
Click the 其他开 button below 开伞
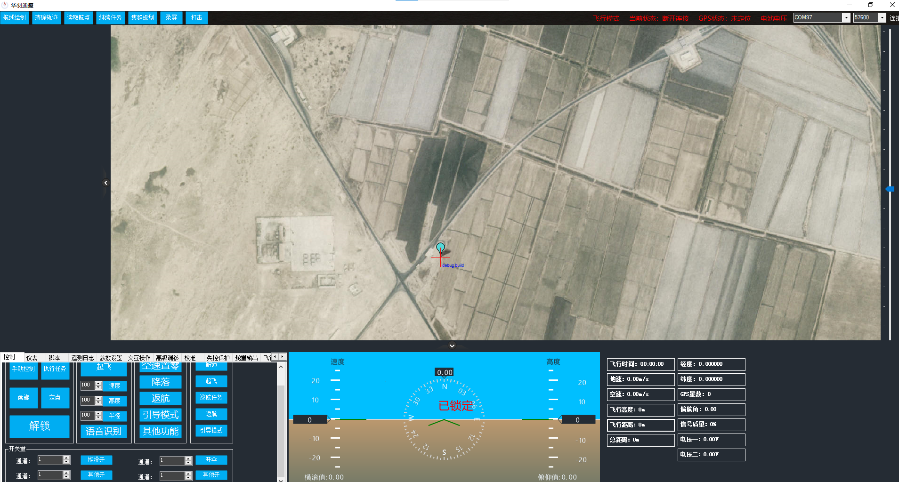[x=211, y=474]
